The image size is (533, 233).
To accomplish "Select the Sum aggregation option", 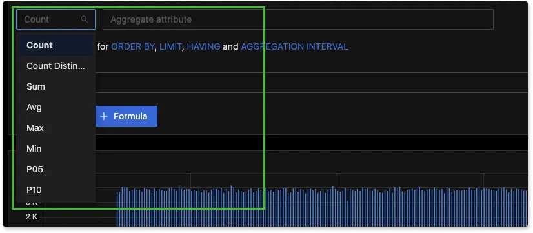I will pos(55,86).
